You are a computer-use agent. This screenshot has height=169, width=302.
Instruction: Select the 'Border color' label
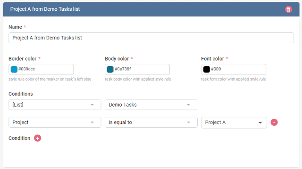tap(22, 59)
